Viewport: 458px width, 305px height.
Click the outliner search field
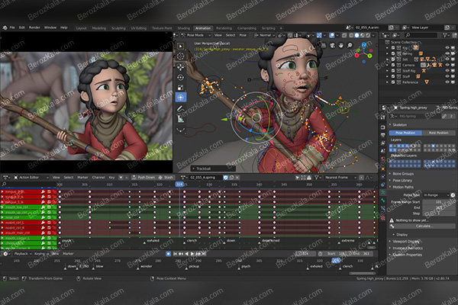point(421,35)
